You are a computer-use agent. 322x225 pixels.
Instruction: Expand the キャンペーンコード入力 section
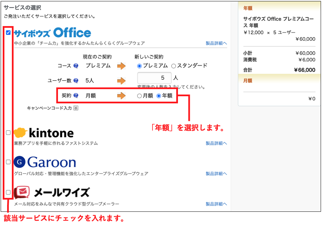[x=76, y=108]
